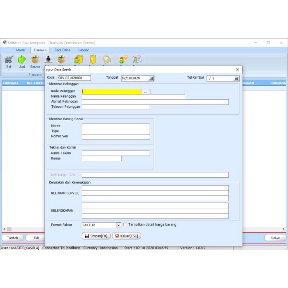Switch to the Master ribbon tab

click(21, 50)
